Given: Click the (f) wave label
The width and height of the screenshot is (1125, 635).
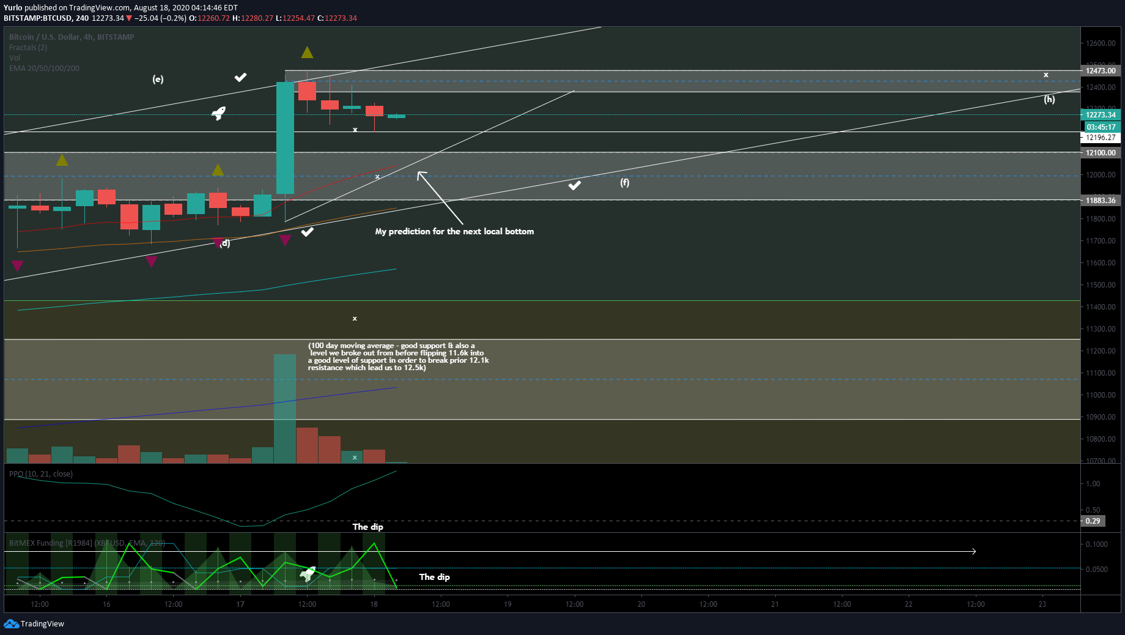Looking at the screenshot, I should 624,182.
